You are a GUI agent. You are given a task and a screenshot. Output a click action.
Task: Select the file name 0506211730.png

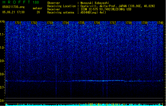tap(13, 7)
